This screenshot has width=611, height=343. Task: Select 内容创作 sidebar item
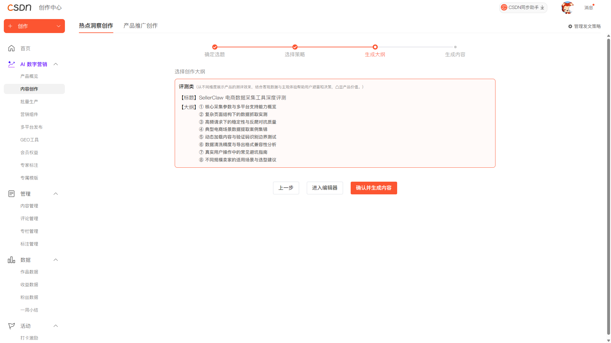click(34, 89)
